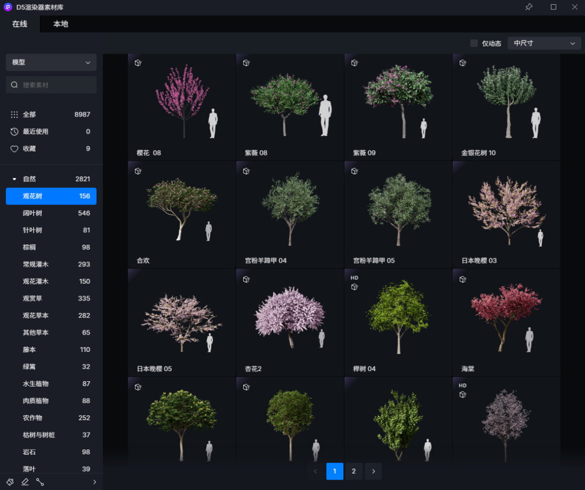Click the 最近使用 clock icon
The width and height of the screenshot is (585, 490).
(15, 132)
